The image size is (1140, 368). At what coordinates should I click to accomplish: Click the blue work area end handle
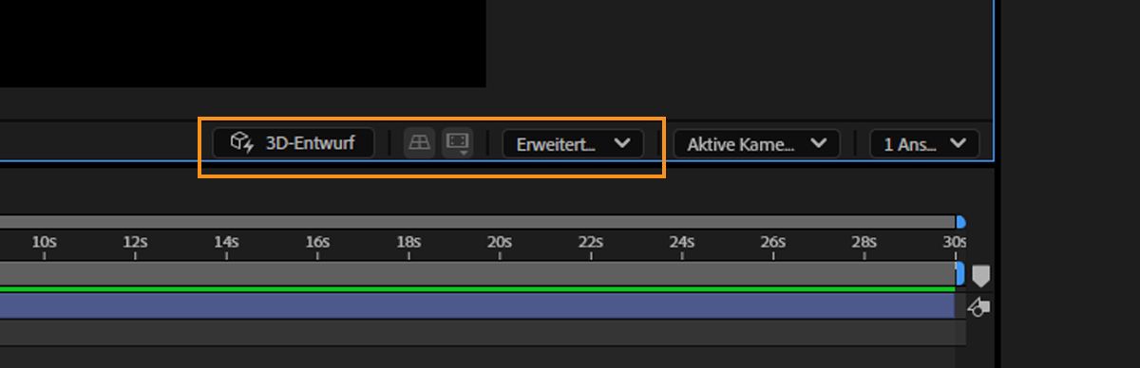[x=959, y=274]
